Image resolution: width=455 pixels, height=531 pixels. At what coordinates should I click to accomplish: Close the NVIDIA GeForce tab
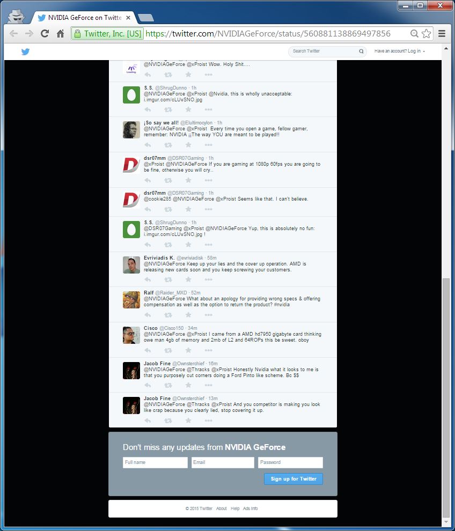(x=128, y=18)
